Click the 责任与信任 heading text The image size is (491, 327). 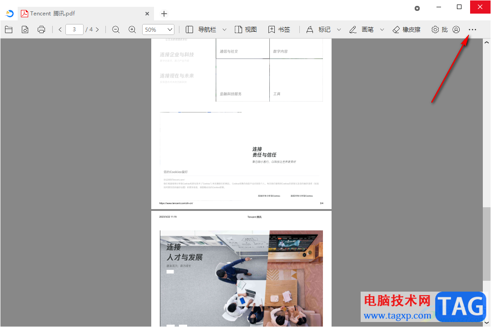[264, 155]
